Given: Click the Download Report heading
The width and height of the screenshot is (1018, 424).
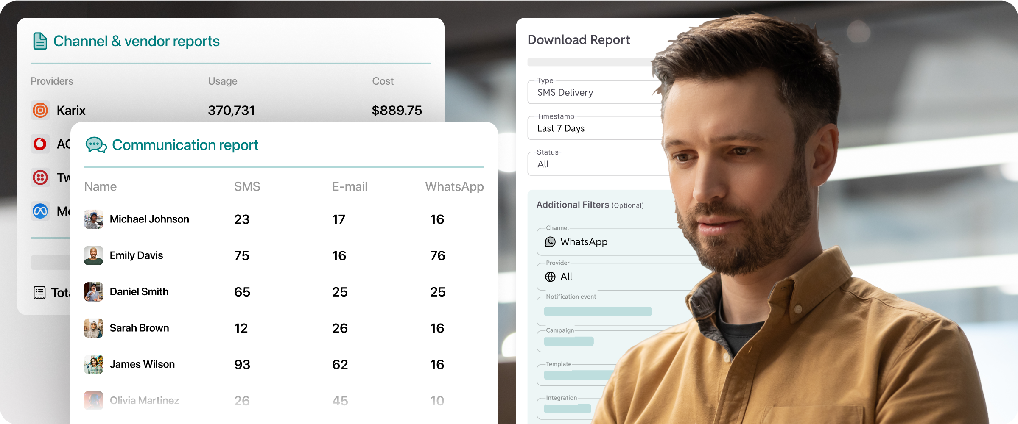Looking at the screenshot, I should (x=579, y=40).
